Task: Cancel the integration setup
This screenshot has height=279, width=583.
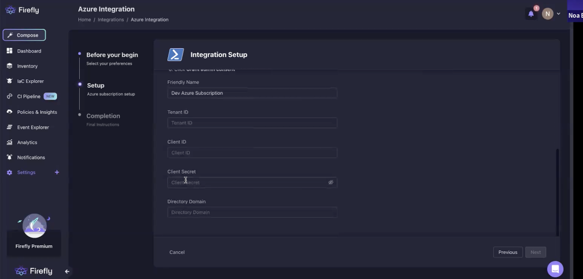Action: [177, 252]
